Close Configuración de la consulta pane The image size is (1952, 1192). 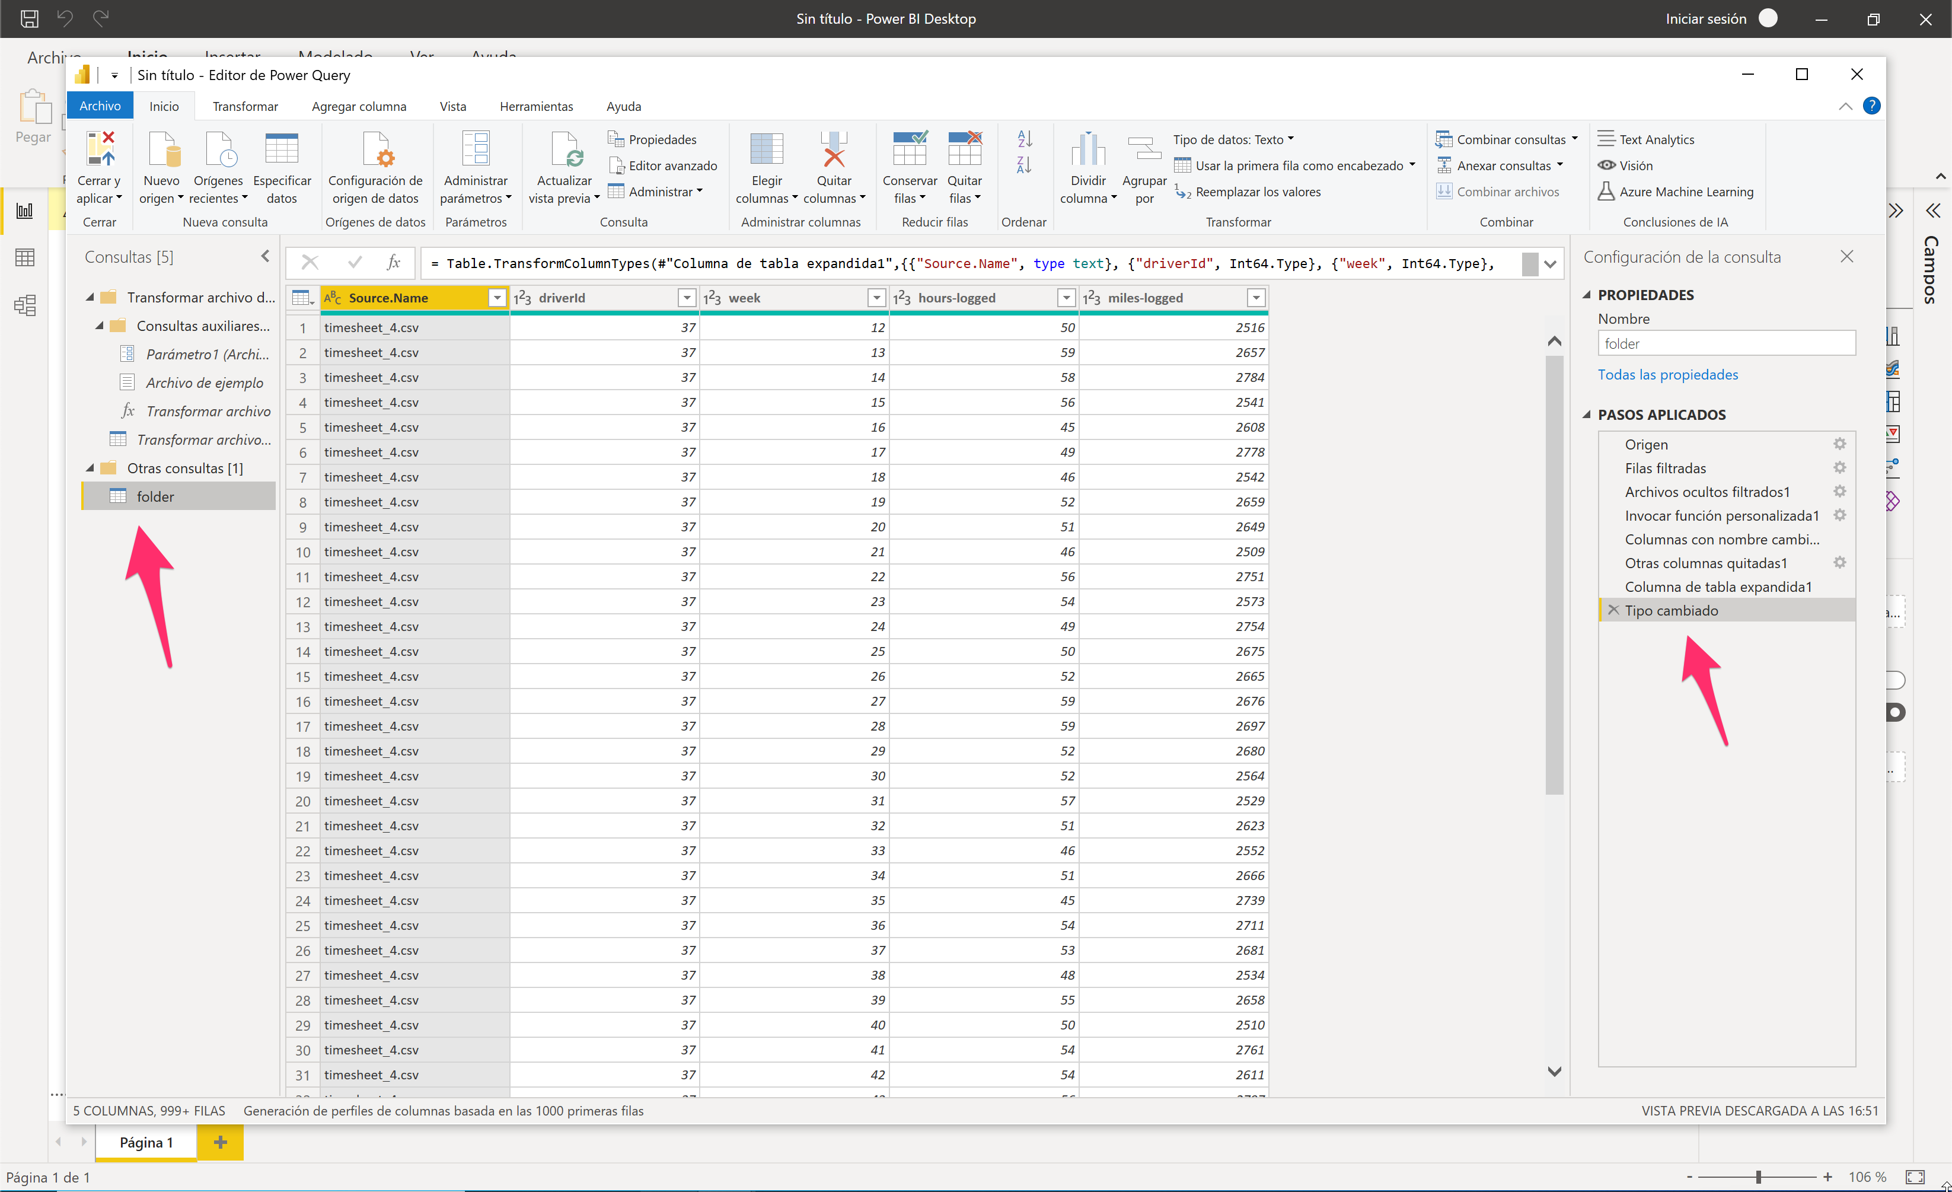point(1846,257)
